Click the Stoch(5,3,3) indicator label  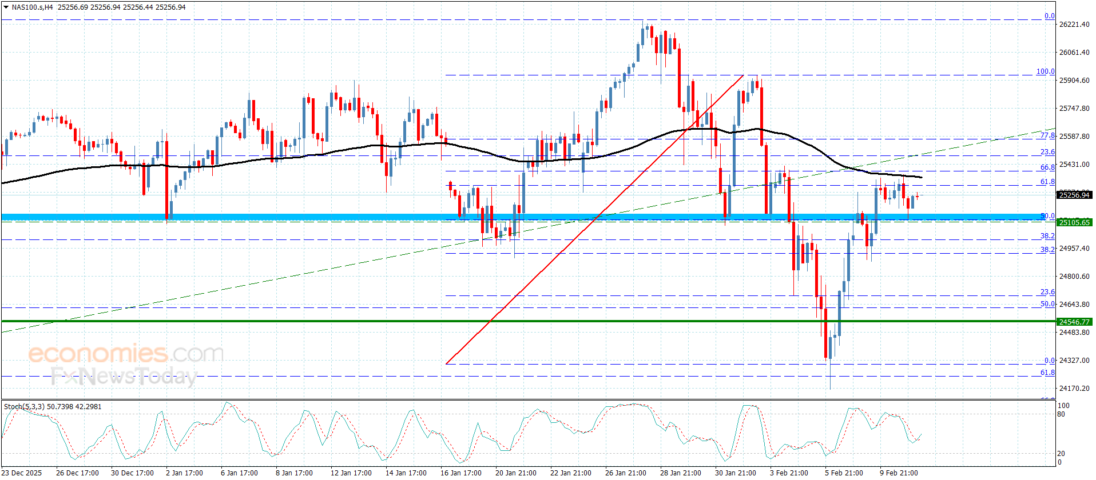coord(53,407)
